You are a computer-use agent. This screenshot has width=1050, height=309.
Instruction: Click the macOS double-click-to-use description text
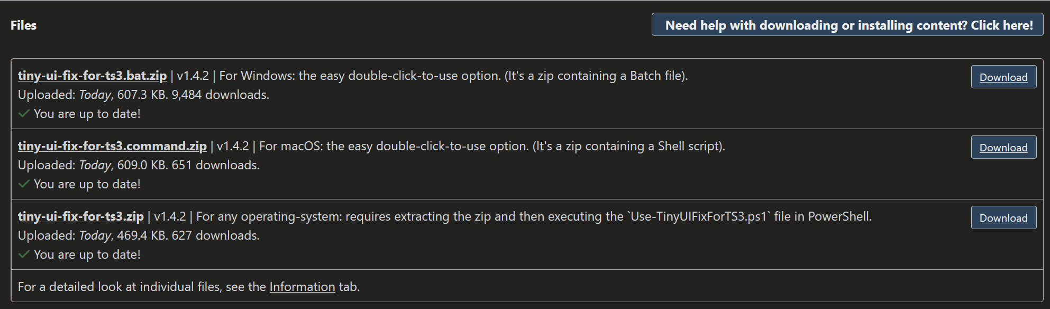tap(492, 146)
